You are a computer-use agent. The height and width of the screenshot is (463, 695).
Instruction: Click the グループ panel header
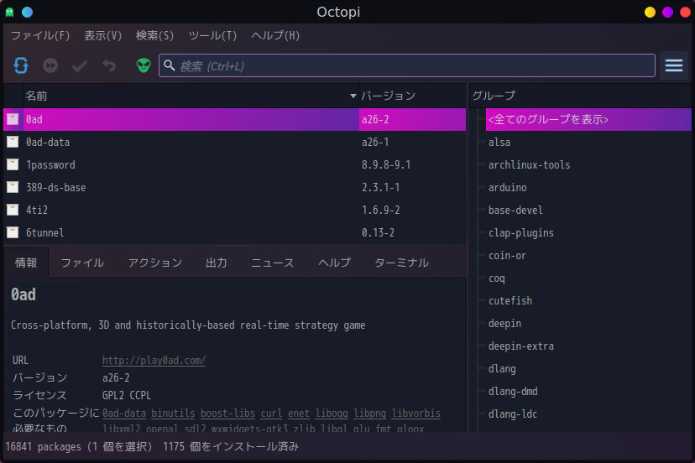[580, 96]
